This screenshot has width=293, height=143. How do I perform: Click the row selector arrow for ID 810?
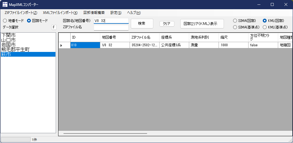[x=61, y=45]
